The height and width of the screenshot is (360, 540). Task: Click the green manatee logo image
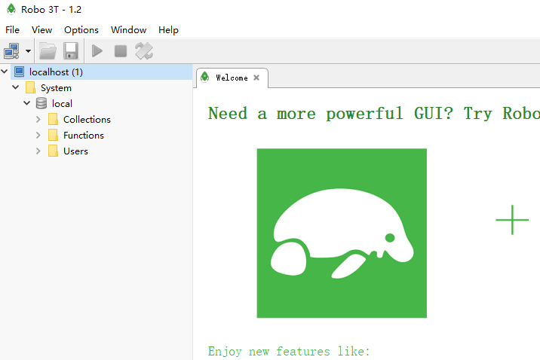click(x=342, y=233)
